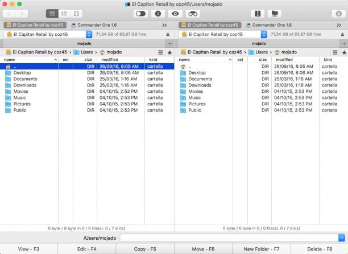348x254 pixels.
Task: Click the Move - F6 button
Action: [203, 249]
